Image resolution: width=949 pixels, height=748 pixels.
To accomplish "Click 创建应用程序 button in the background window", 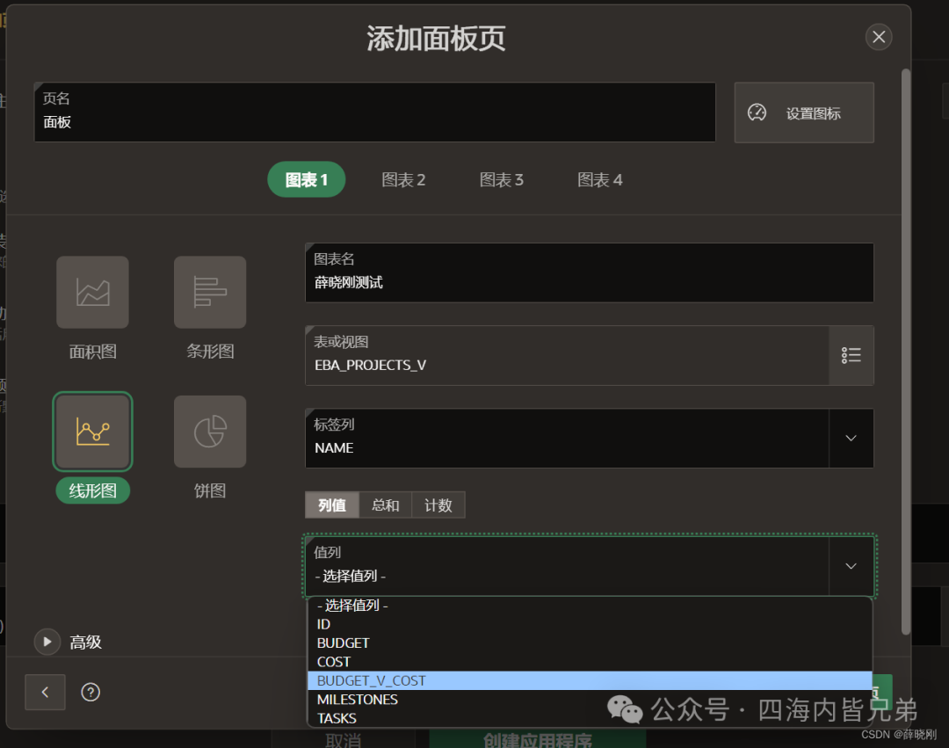I will (x=538, y=740).
